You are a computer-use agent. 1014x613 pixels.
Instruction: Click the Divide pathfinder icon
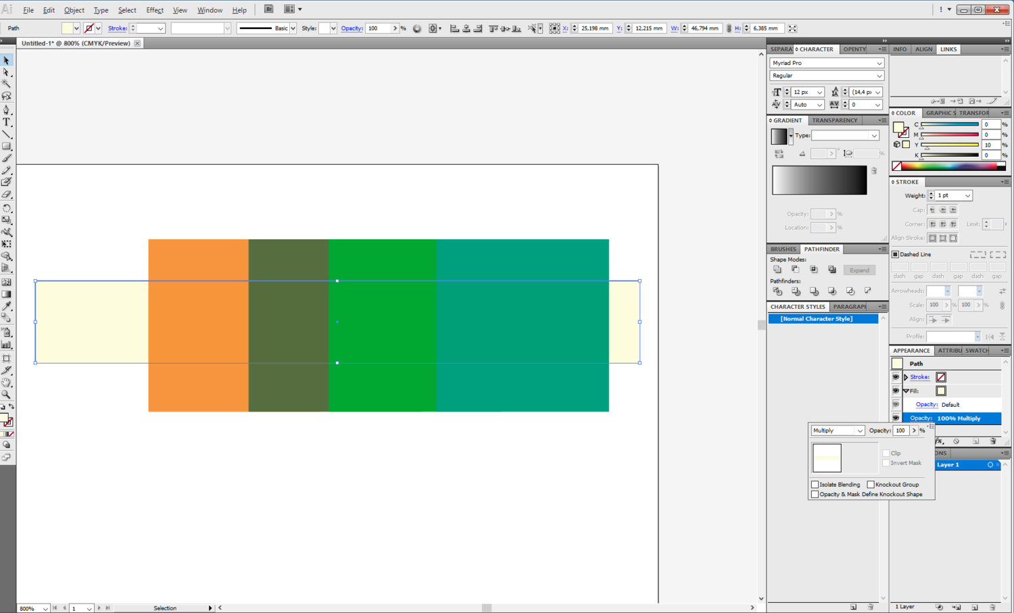(777, 291)
